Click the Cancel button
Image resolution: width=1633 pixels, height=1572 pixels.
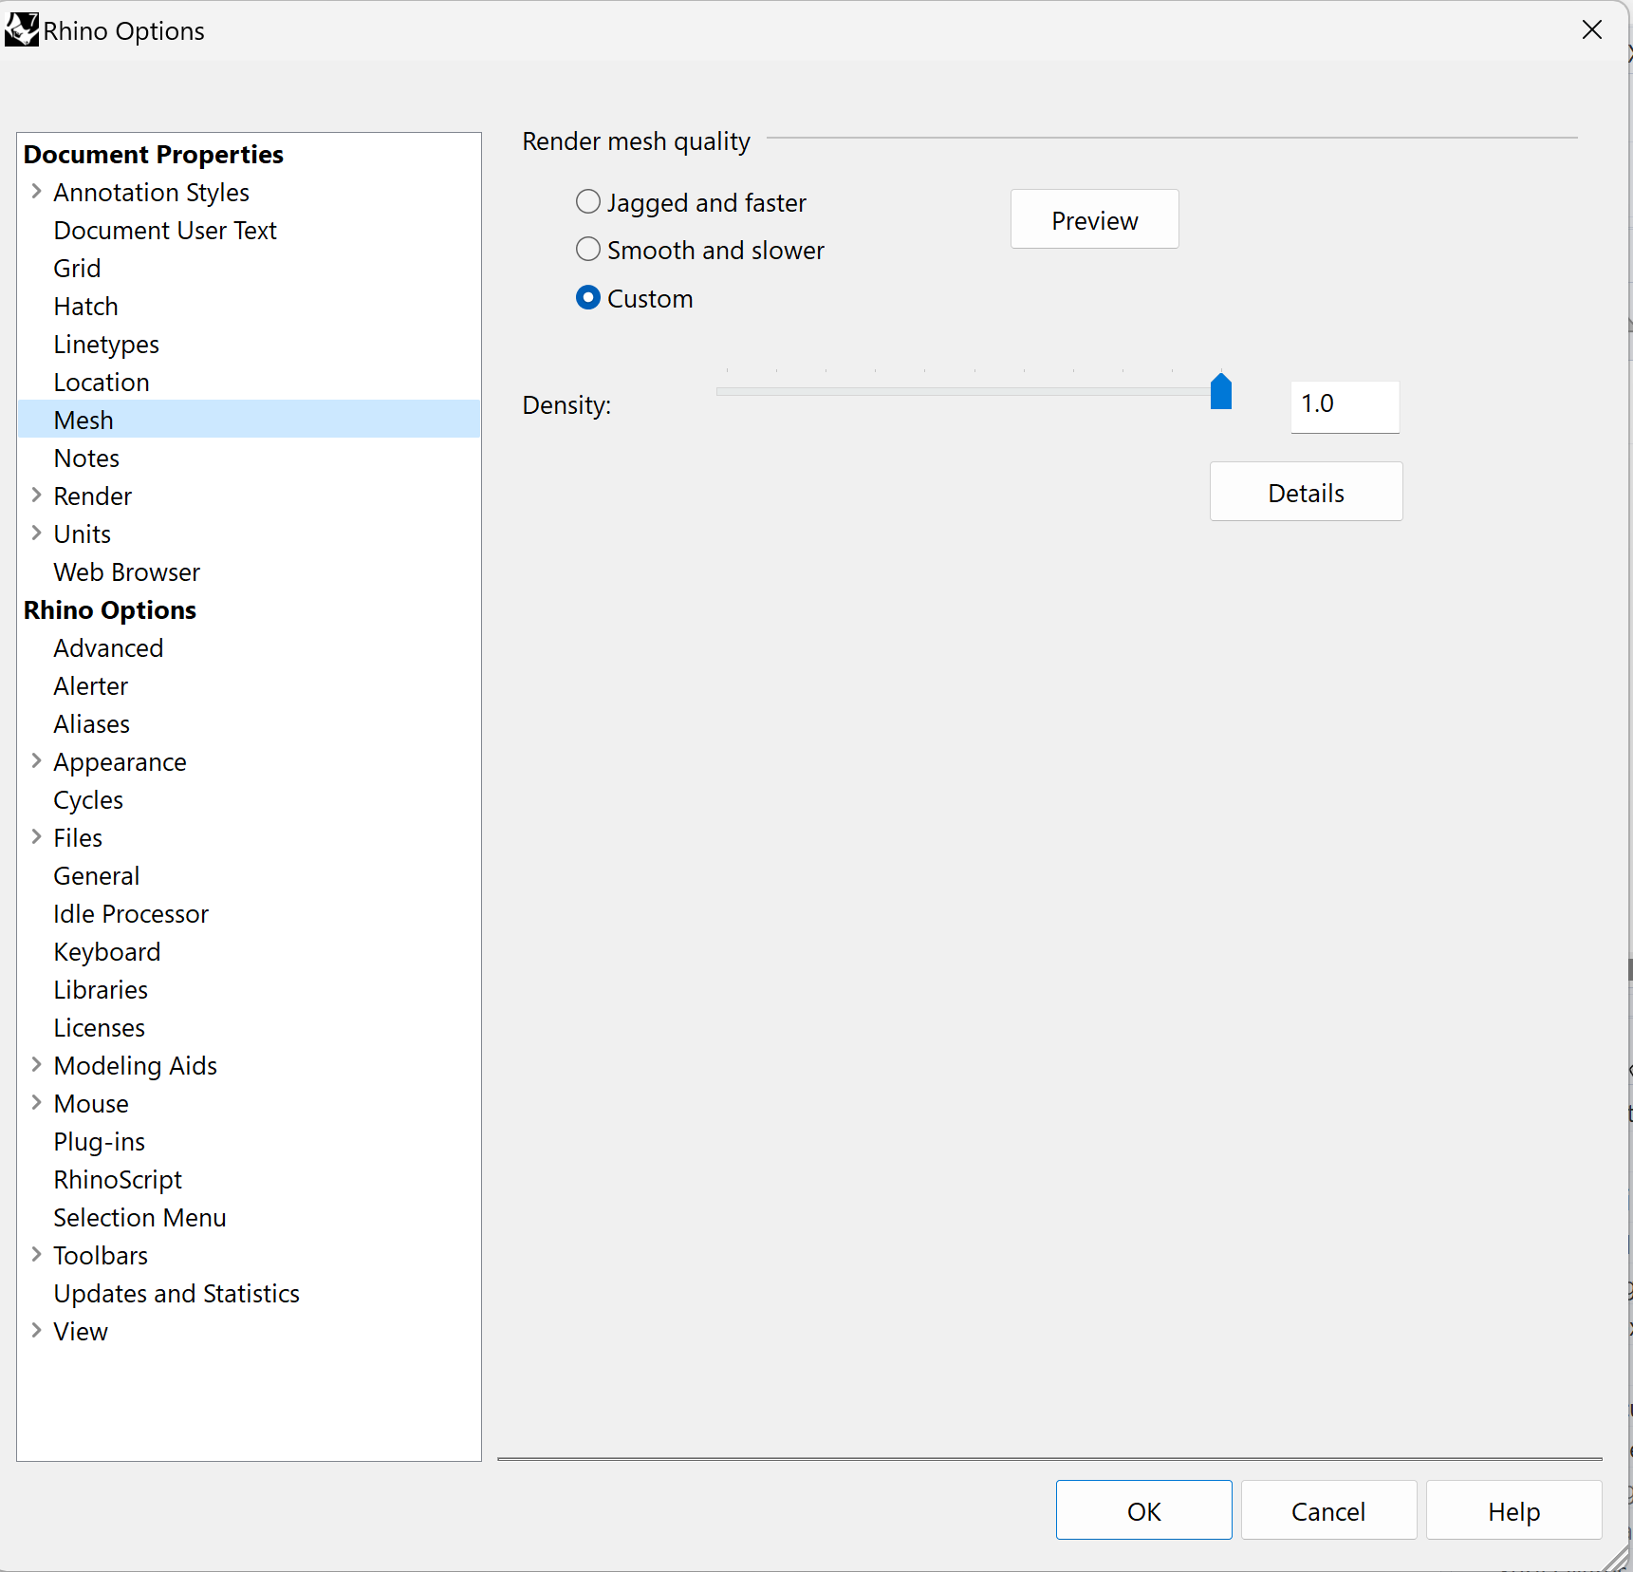click(1328, 1510)
